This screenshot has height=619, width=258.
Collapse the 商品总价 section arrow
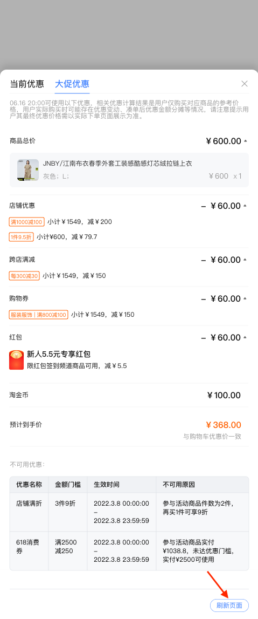point(246,141)
